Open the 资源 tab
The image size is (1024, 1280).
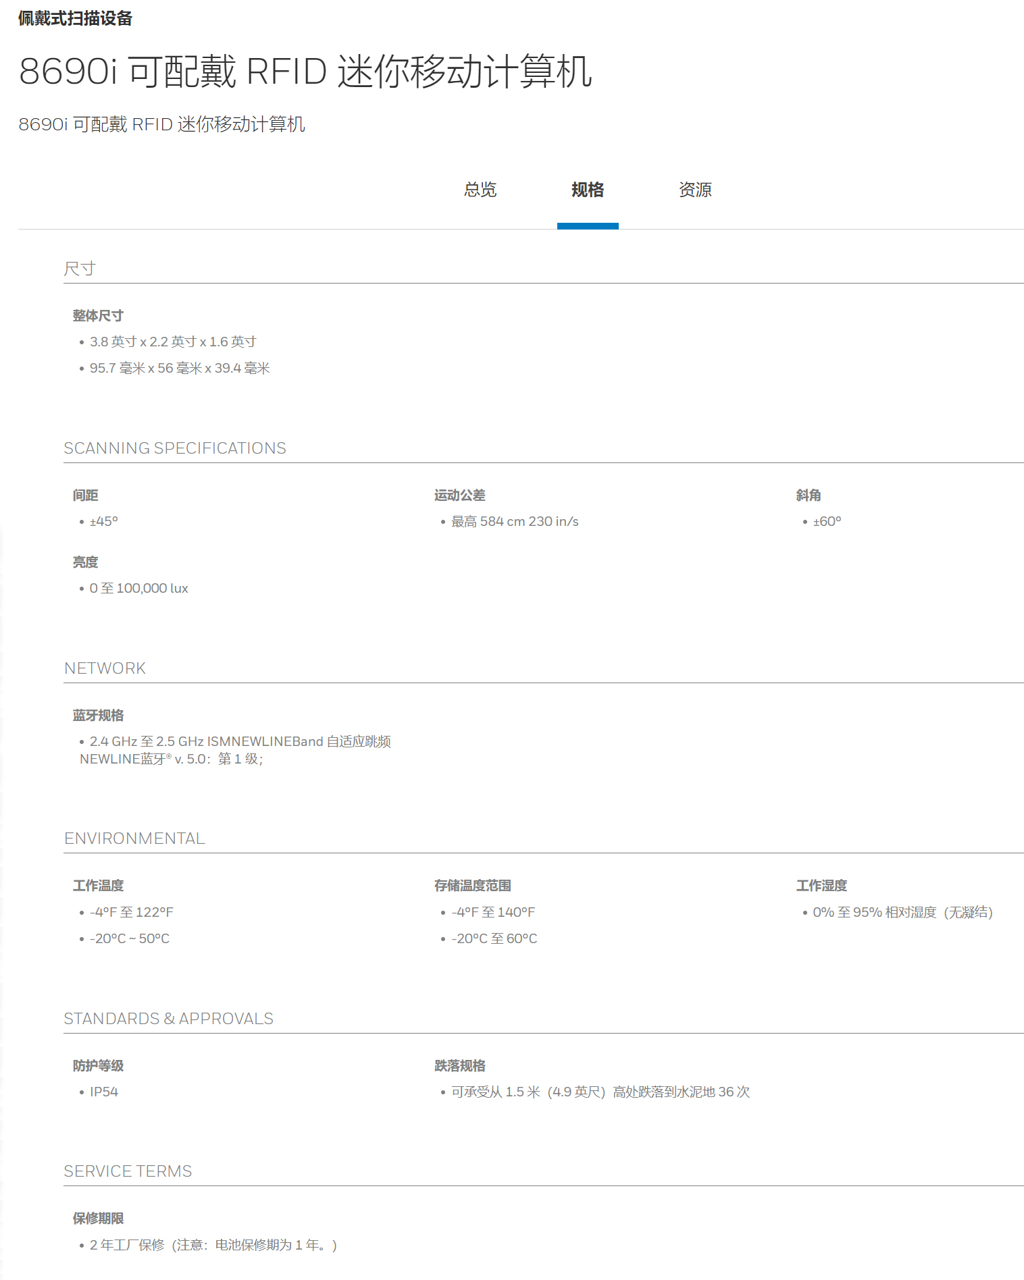[x=695, y=190]
